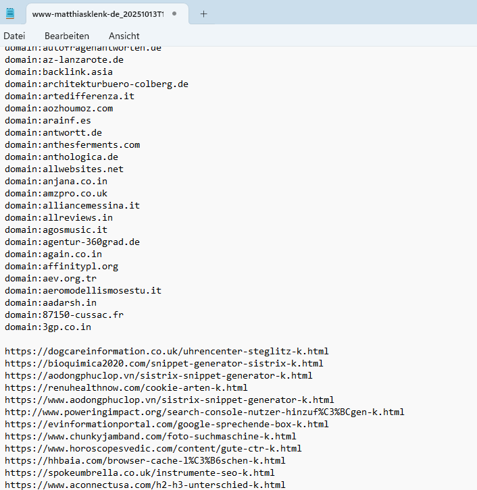Screen dimensions: 477x490
Task: Select the www-matthiasklenk-de file tab
Action: click(95, 13)
